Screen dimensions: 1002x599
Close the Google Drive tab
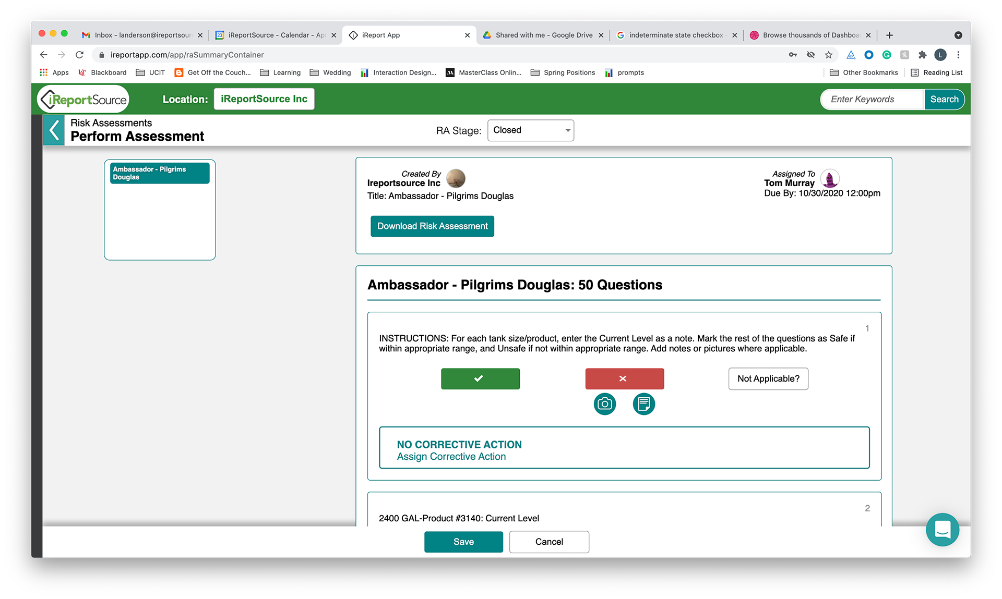click(x=601, y=35)
